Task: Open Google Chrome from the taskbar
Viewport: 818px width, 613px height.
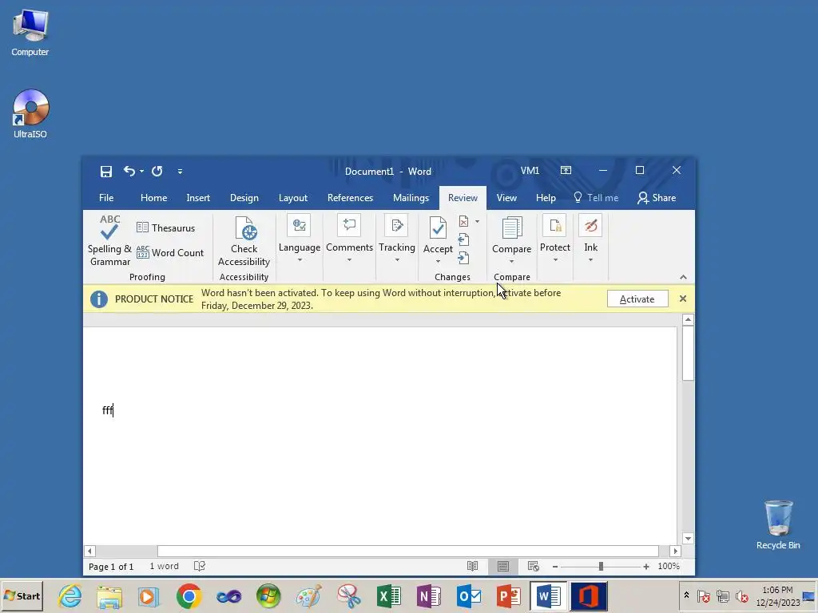Action: [x=189, y=595]
